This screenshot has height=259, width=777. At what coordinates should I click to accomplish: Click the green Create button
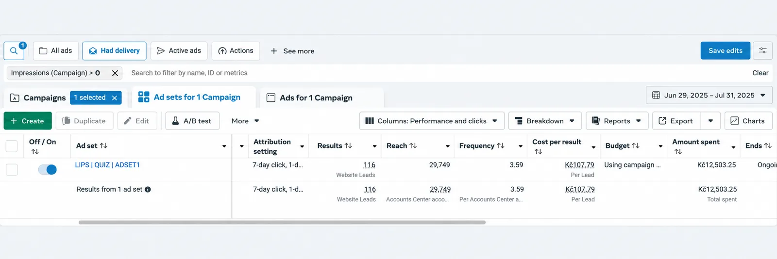pos(28,121)
